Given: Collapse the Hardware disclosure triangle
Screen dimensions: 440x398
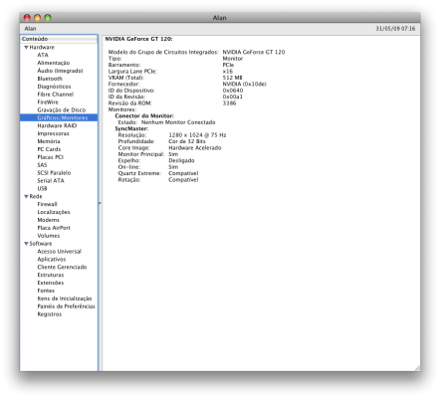Looking at the screenshot, I should click(x=26, y=48).
